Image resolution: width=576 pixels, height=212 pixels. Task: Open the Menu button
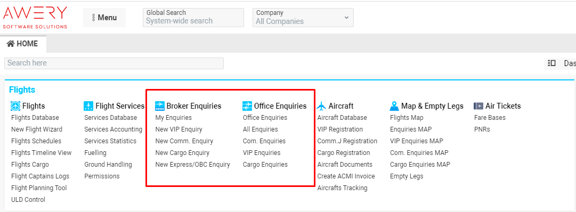pyautogui.click(x=104, y=18)
